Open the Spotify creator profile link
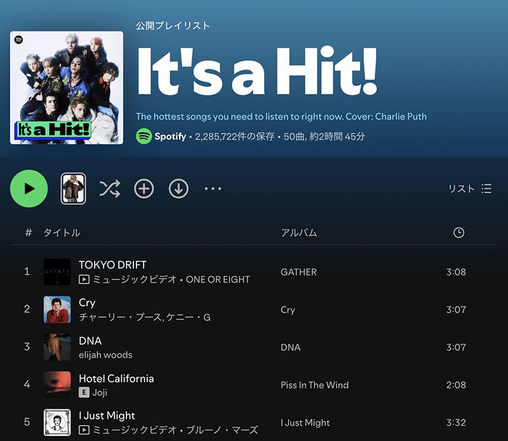The width and height of the screenshot is (508, 441). point(170,136)
